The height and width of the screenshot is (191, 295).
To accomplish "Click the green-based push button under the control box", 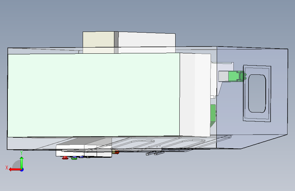I will pos(74,158).
